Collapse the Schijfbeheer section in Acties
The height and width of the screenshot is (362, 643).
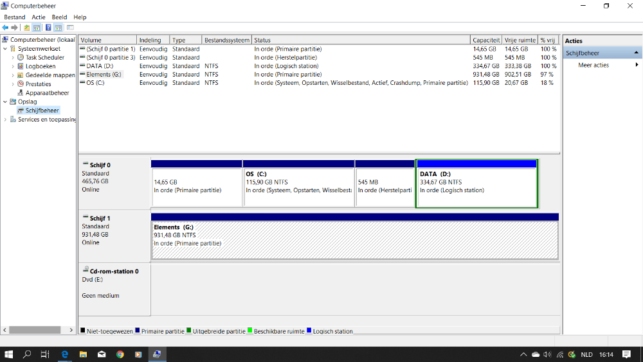[x=637, y=53]
